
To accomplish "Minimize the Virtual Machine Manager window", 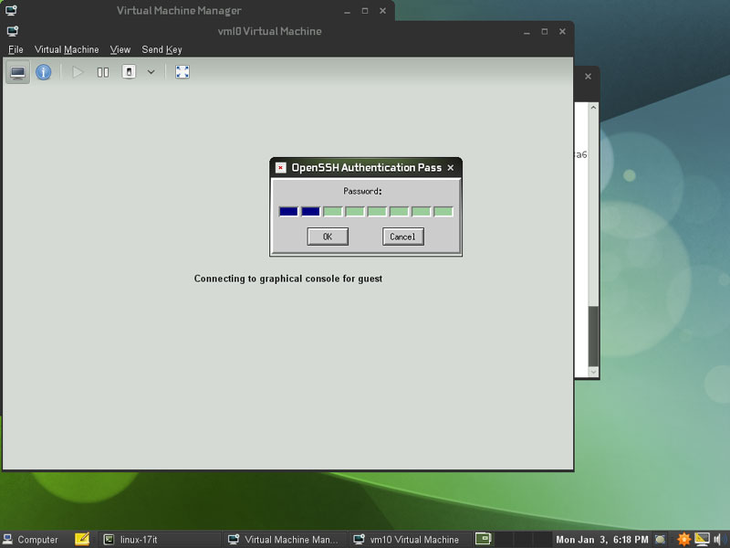I will [347, 11].
